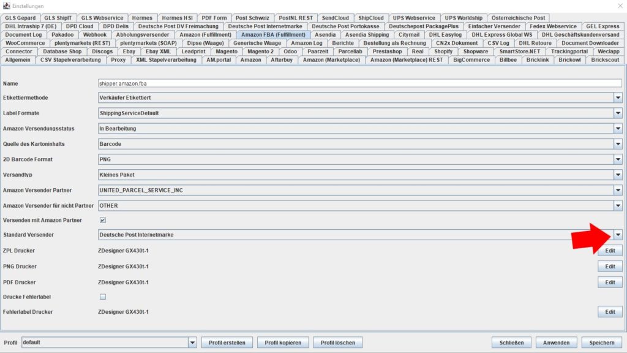Open the Generische Waage tab

click(257, 44)
